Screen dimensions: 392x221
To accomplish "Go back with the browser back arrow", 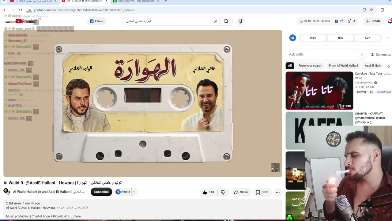I will [5, 10].
